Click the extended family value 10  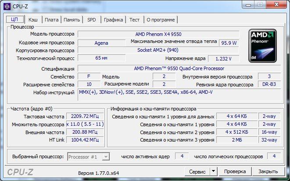point(89,84)
